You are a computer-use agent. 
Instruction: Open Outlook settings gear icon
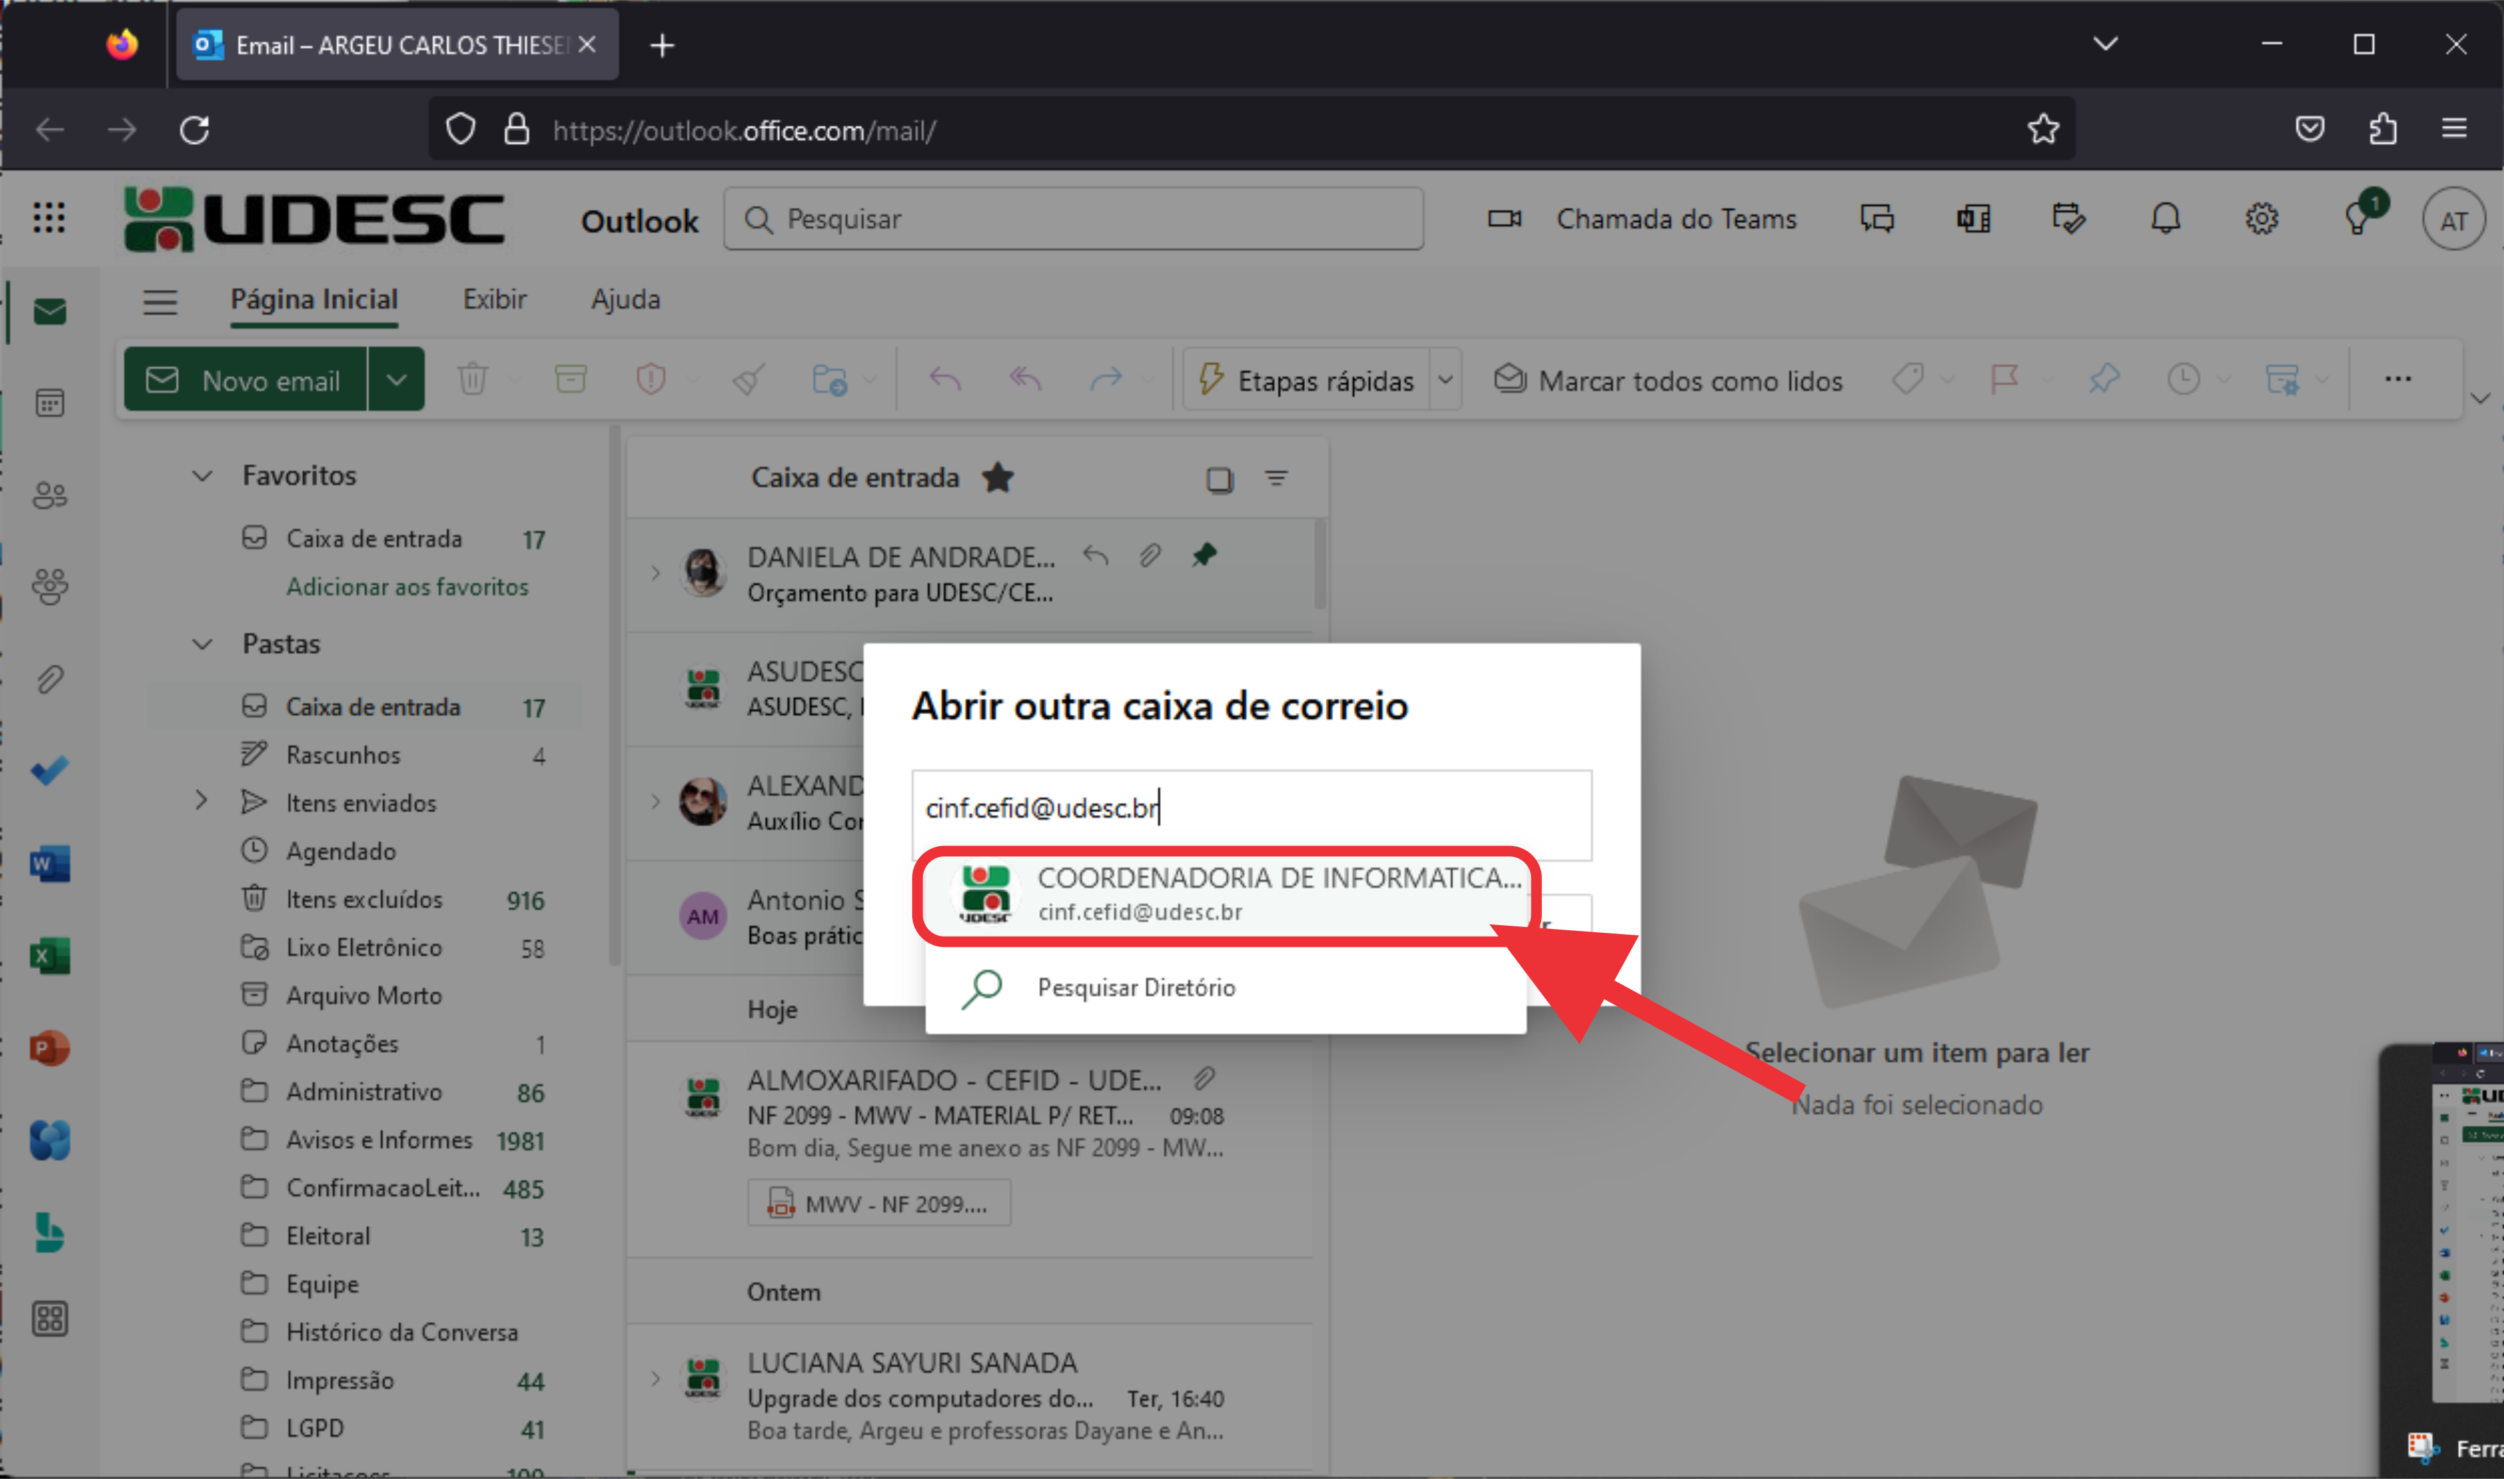coord(2261,218)
